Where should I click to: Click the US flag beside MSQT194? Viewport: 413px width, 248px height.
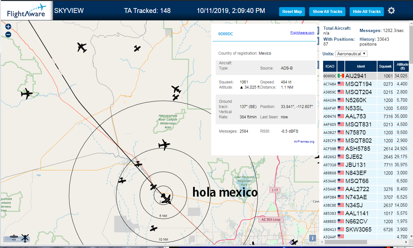click(x=341, y=84)
